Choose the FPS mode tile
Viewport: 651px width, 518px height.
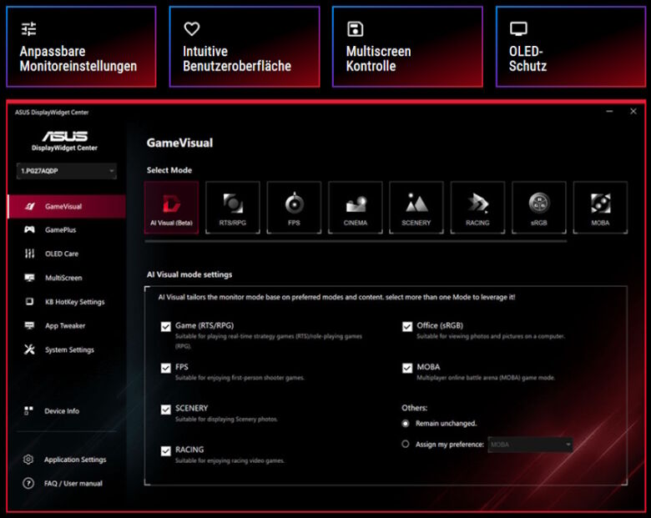coord(294,208)
